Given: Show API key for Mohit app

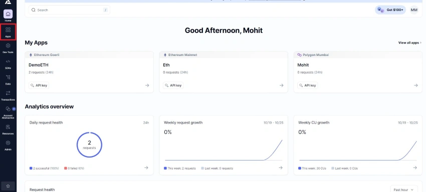Looking at the screenshot, I should coord(308,85).
